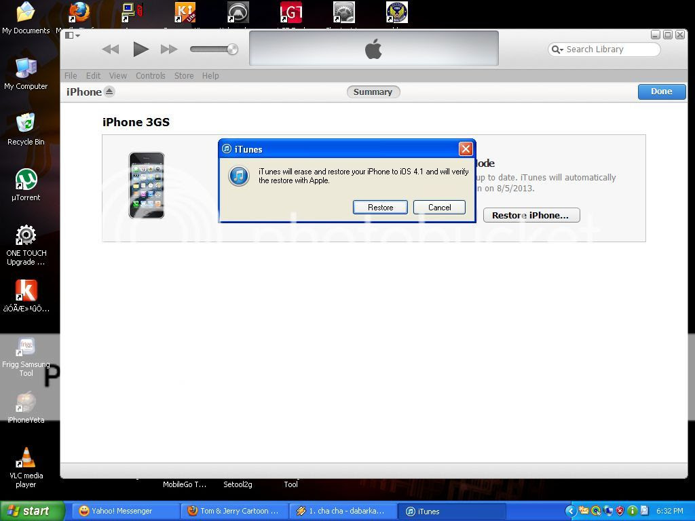
Task: Click the red security shield tray icon
Action: tap(620, 512)
